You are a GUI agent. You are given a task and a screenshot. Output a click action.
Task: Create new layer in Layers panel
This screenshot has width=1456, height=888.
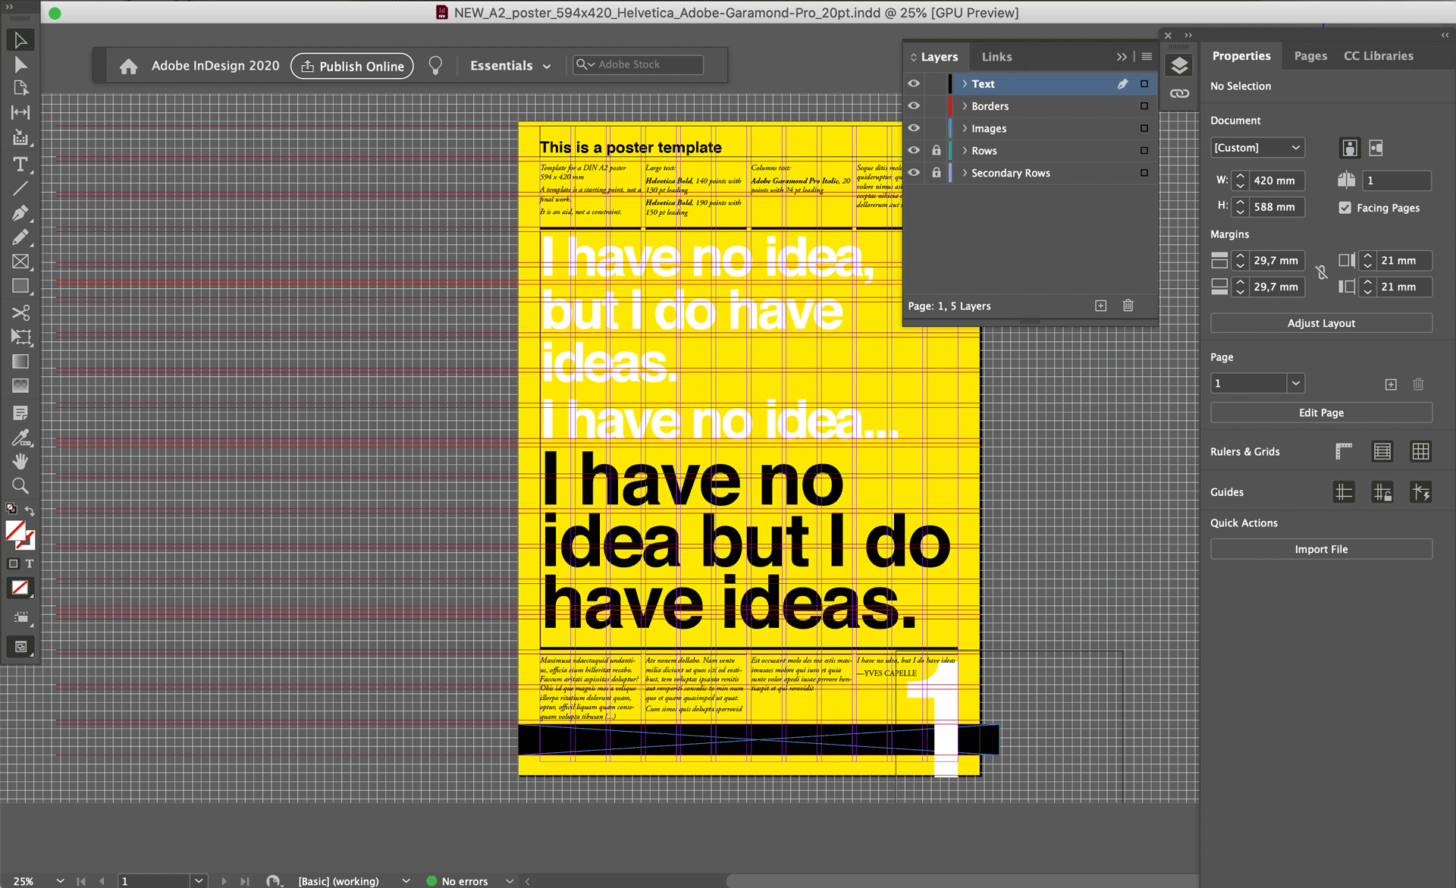click(1100, 306)
